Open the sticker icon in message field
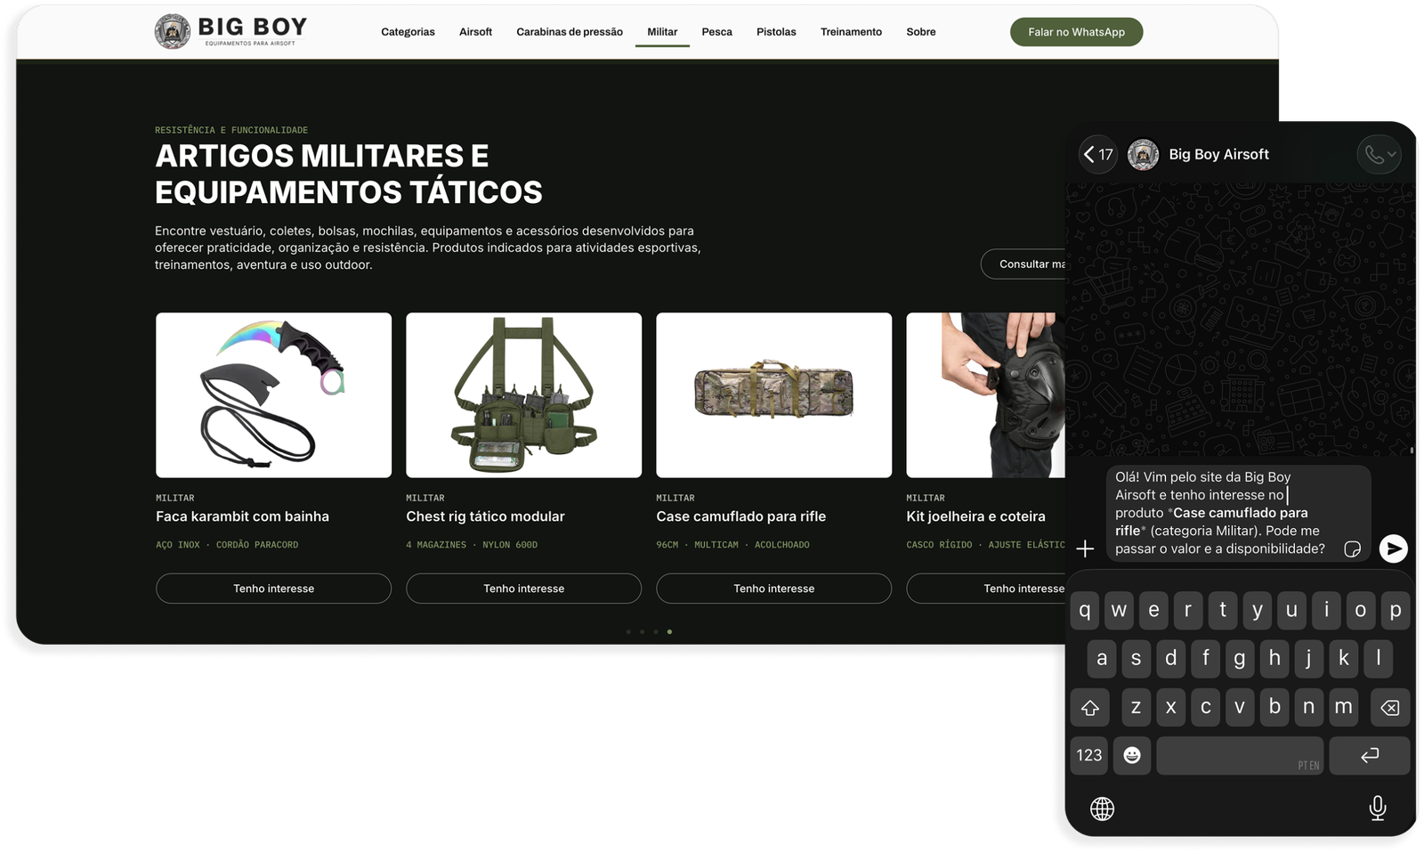 (1352, 549)
